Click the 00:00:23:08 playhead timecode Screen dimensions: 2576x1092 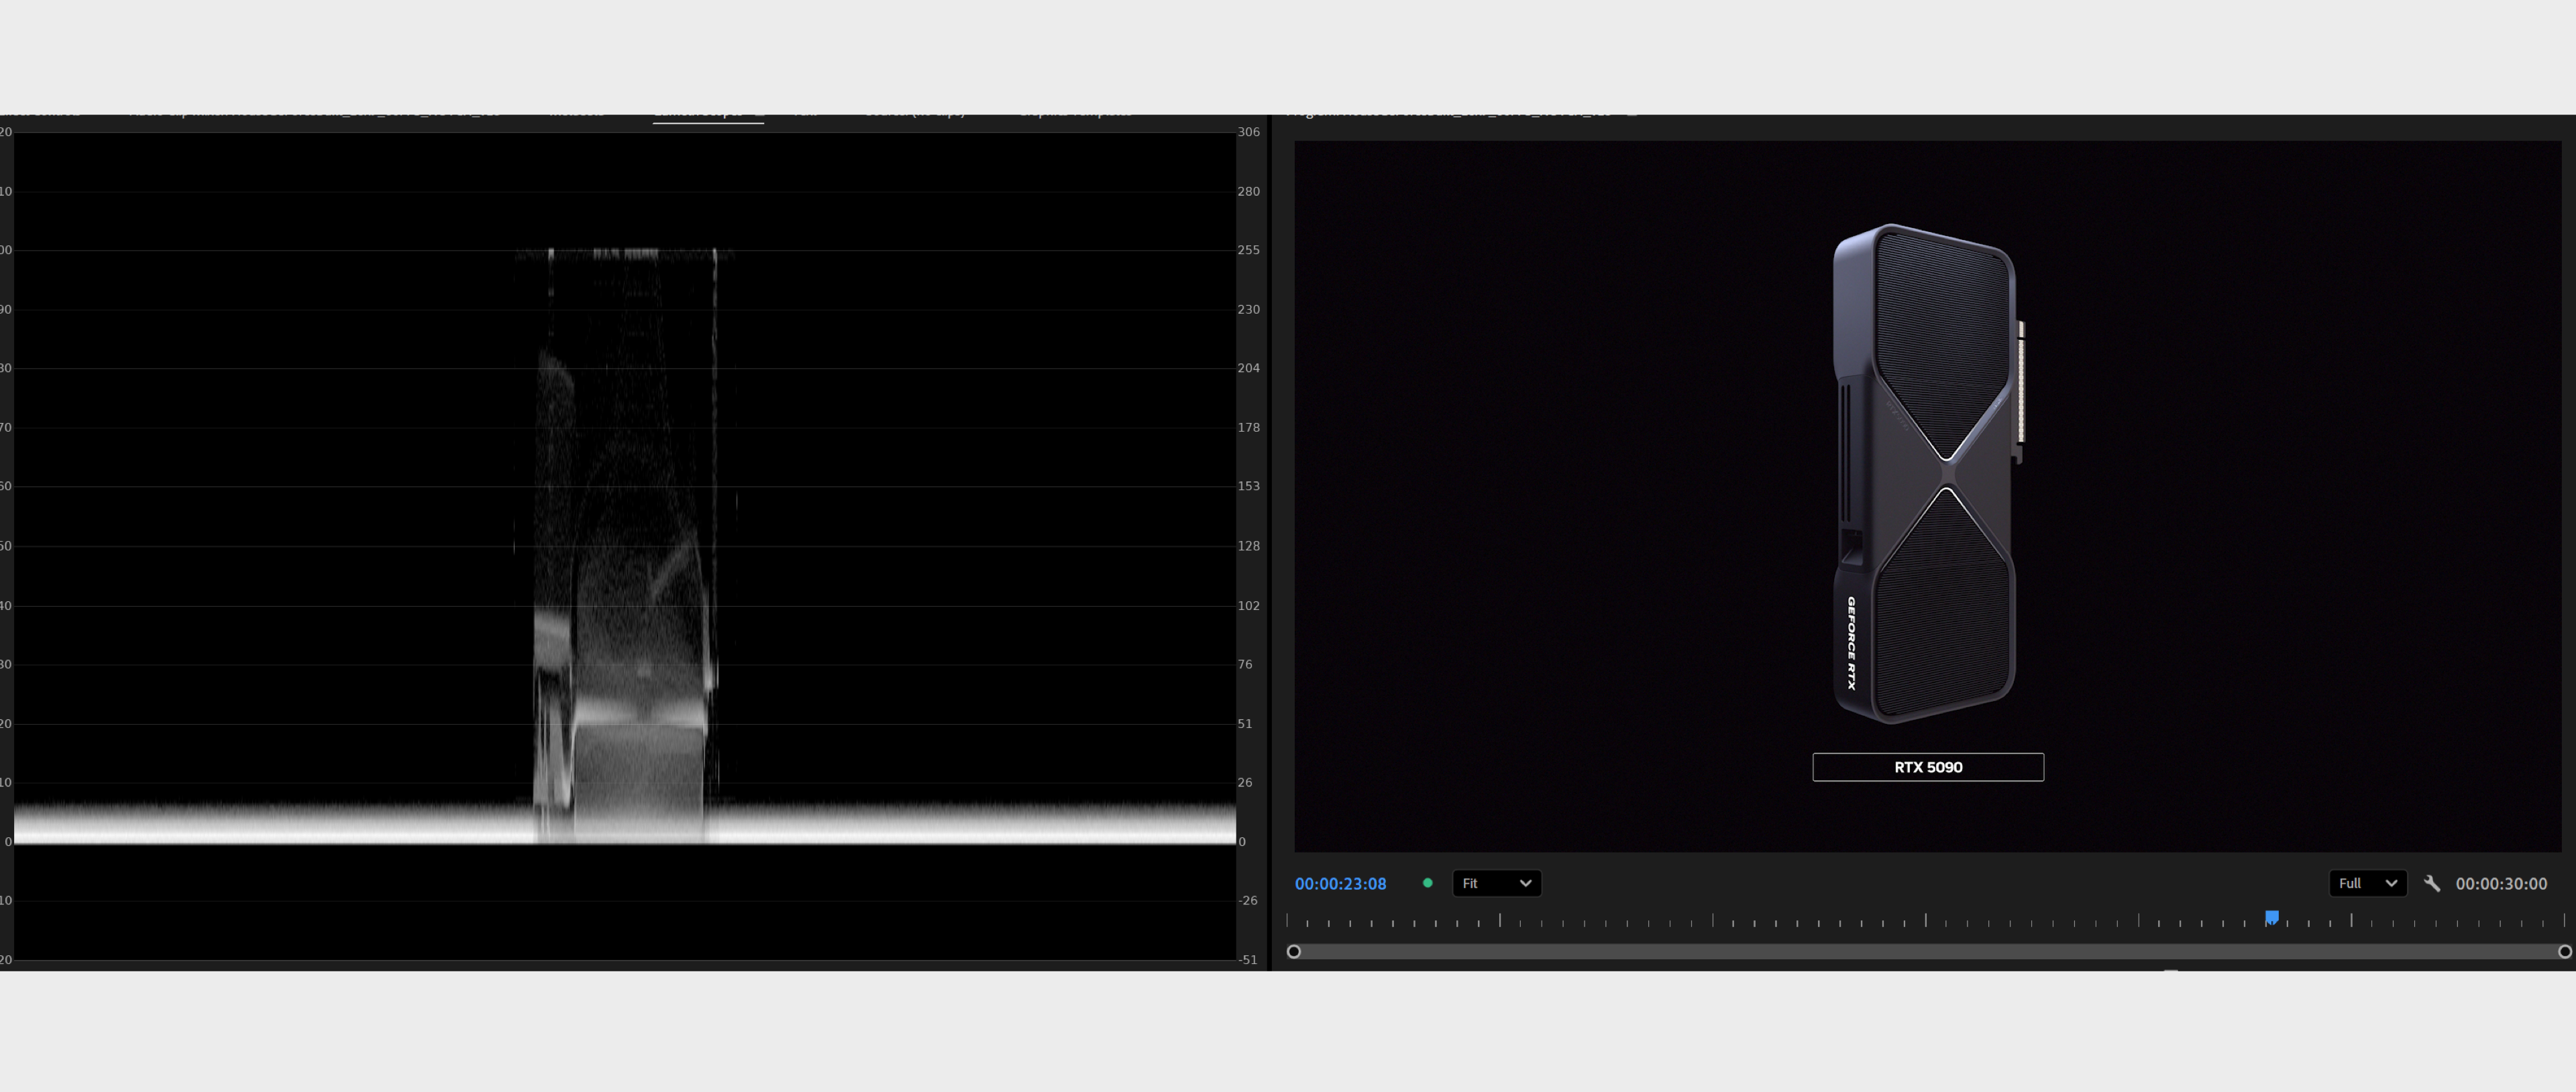pyautogui.click(x=1340, y=884)
